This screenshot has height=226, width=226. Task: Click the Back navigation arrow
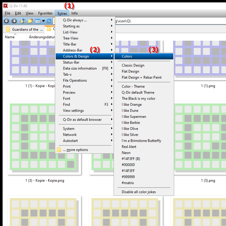point(6,21)
